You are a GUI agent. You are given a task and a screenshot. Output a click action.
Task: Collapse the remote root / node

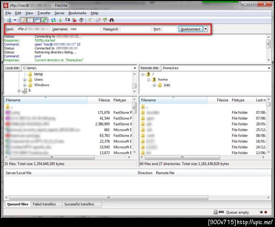[143, 75]
